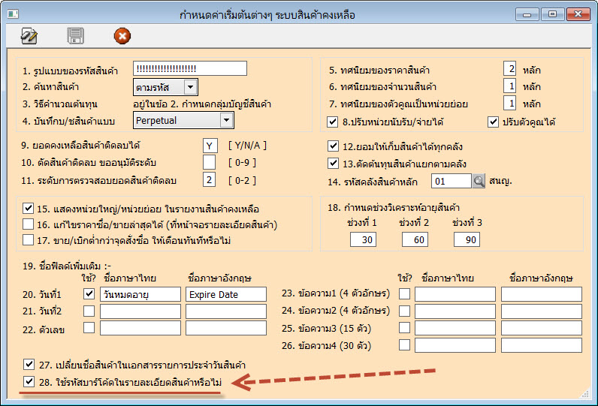Enable checkbox 16 แก้ไขราคาซื้อ/ขายล่าสุดได้
Image resolution: width=598 pixels, height=406 pixels.
28,224
